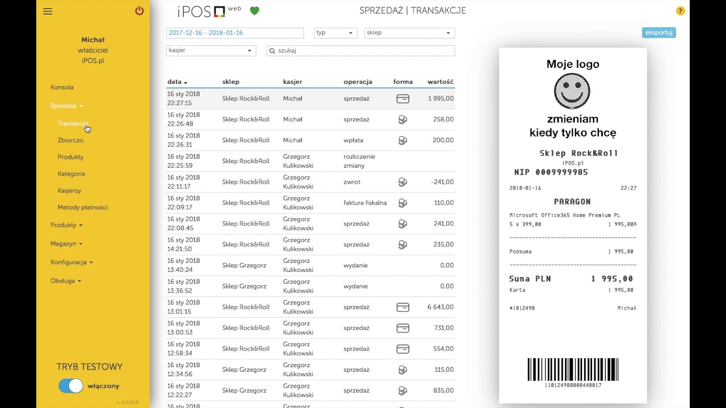The width and height of the screenshot is (726, 408).
Task: Open Zbiorczo submenu item
Action: click(x=70, y=140)
